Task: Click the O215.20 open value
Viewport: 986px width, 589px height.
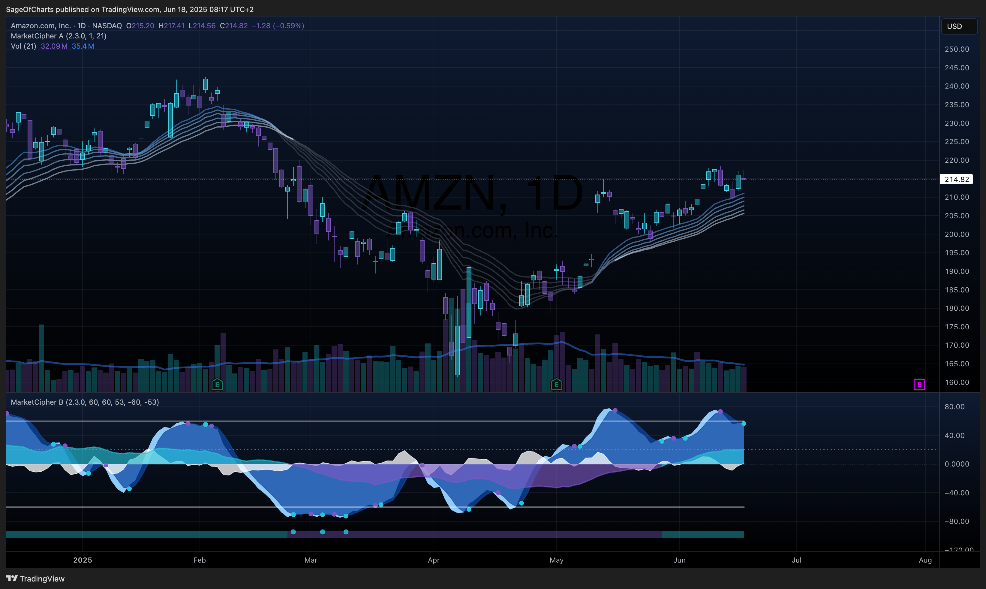Action: (x=140, y=26)
